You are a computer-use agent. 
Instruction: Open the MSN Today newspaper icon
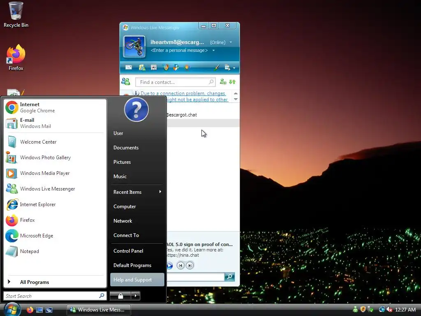coord(154,67)
